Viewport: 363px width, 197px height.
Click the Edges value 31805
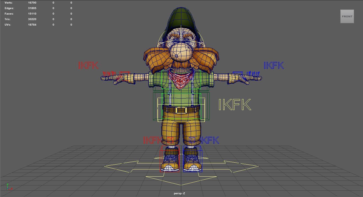32,8
